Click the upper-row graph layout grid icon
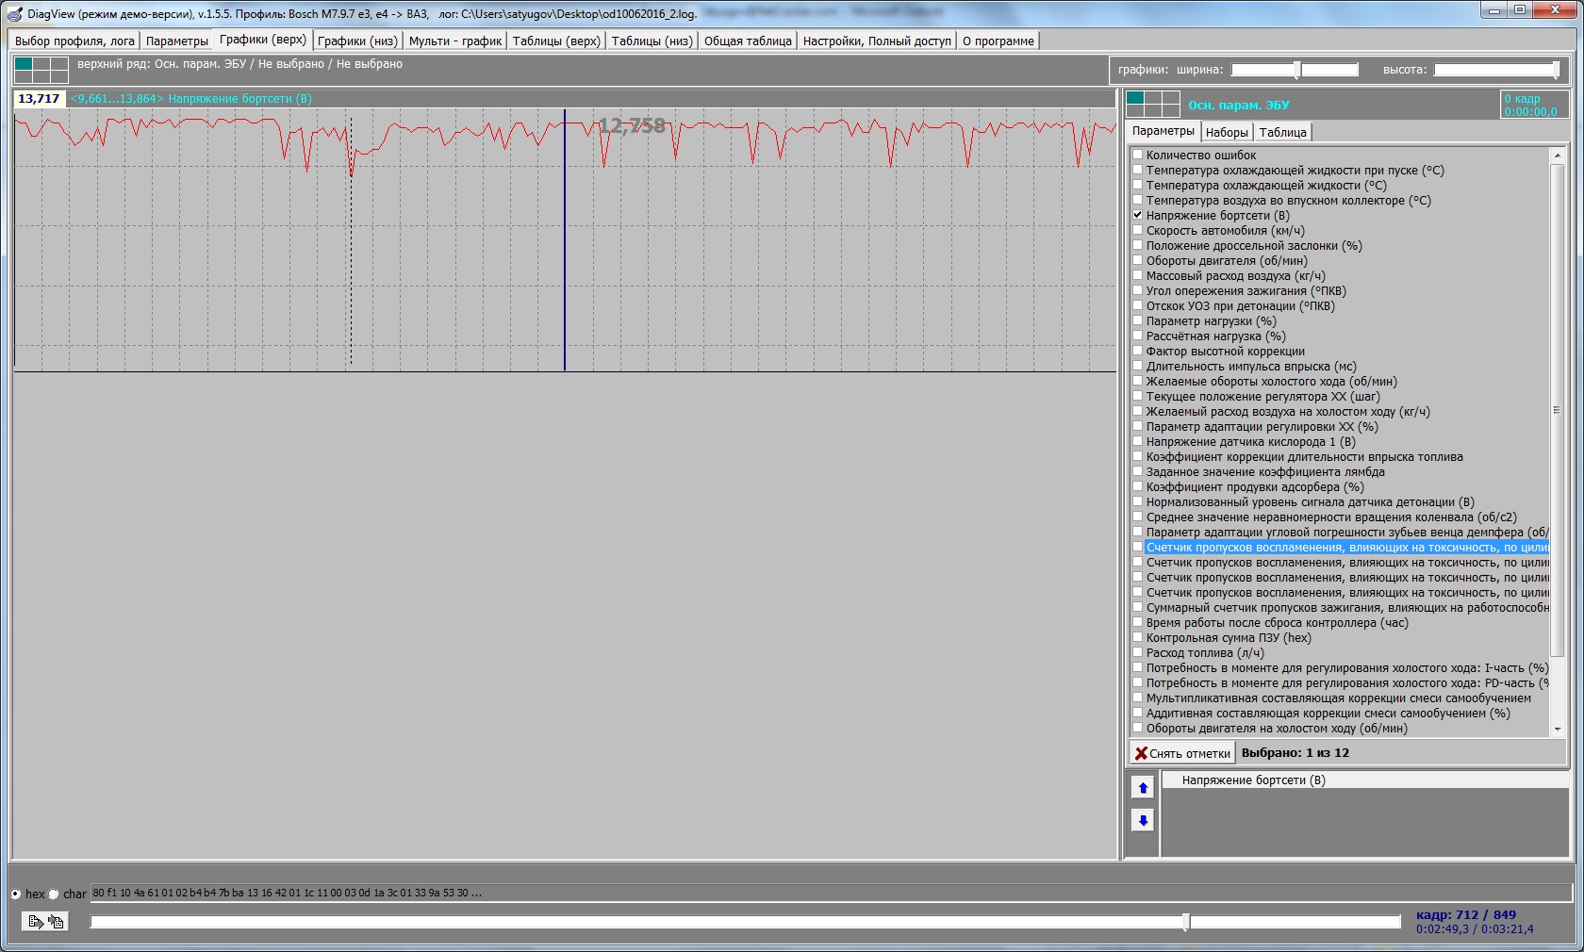 pos(41,70)
